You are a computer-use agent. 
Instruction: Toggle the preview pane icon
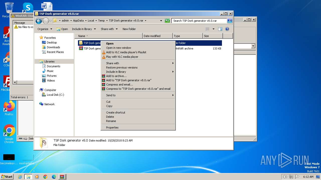[220, 29]
